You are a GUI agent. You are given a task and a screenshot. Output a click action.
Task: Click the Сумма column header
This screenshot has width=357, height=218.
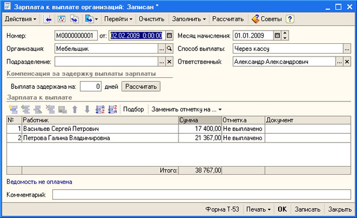(x=200, y=120)
